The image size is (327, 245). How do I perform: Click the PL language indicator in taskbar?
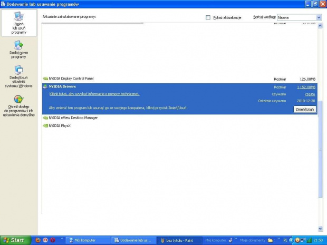(285, 240)
